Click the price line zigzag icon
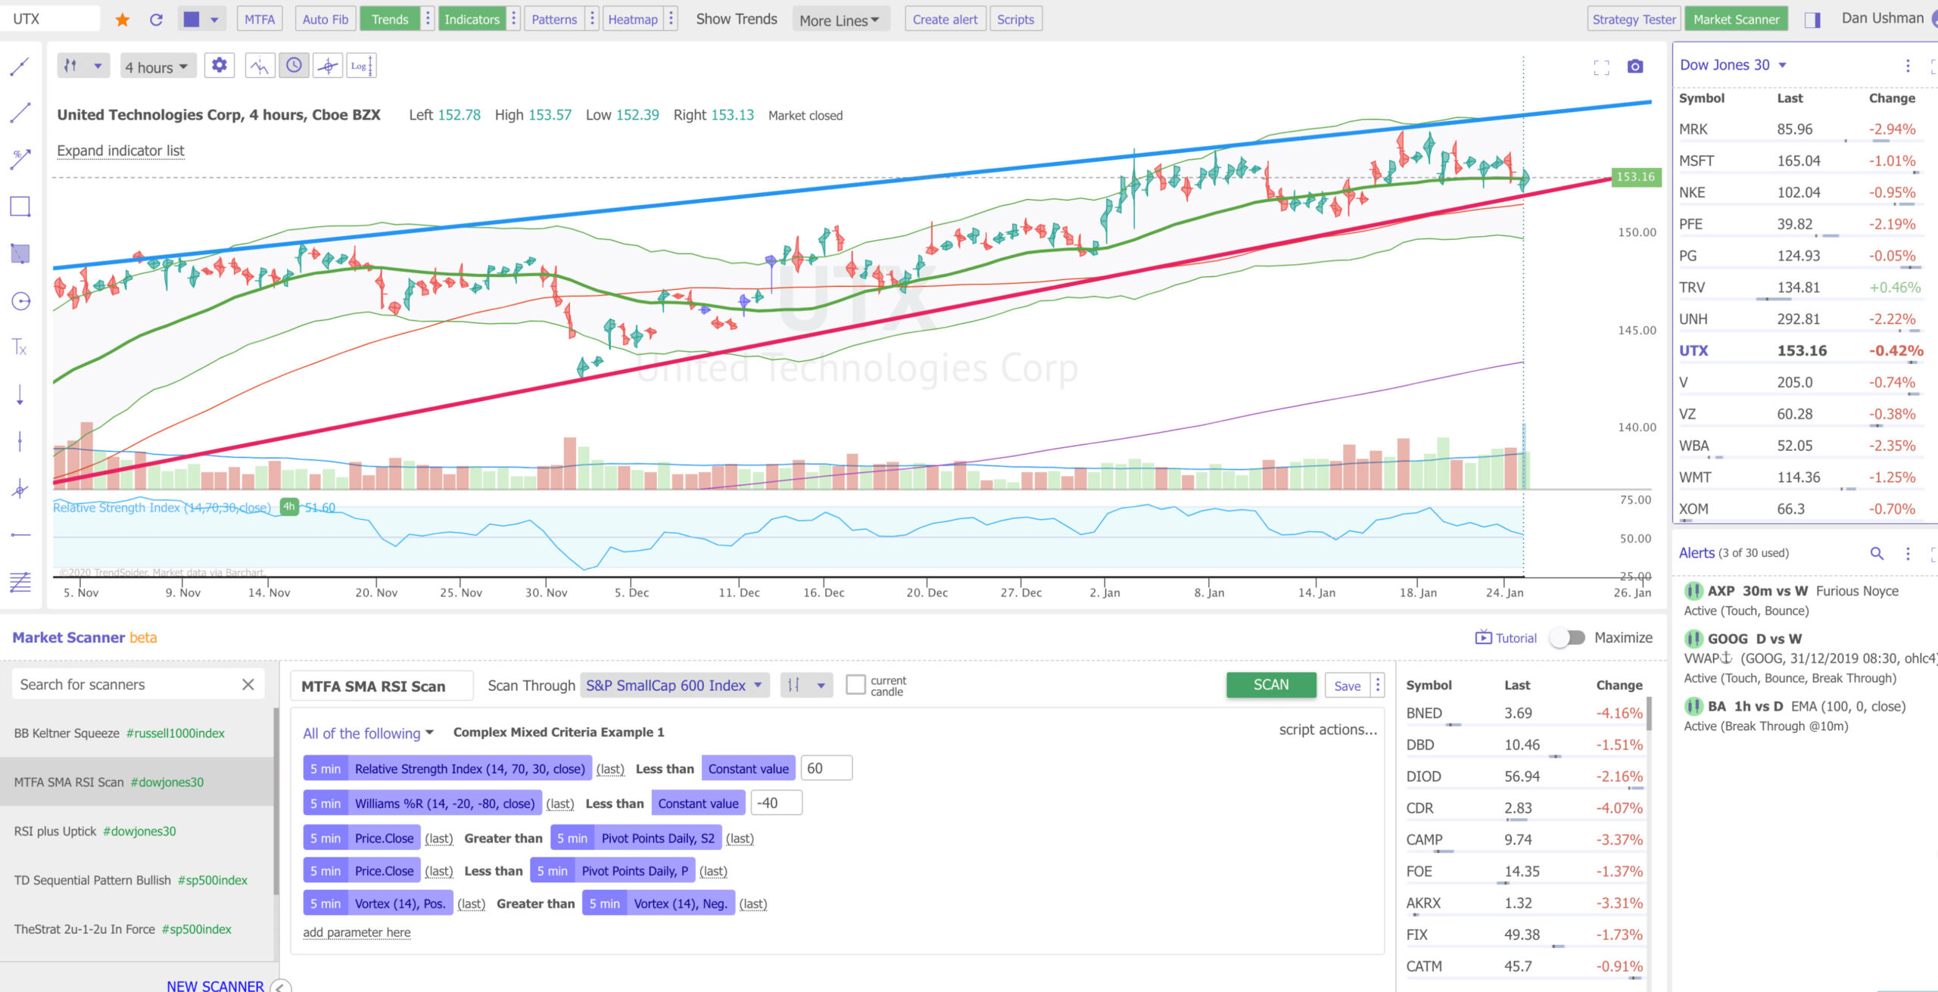 (x=260, y=66)
